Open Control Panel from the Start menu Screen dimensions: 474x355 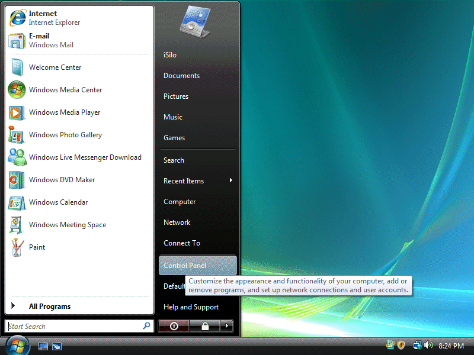coord(185,266)
